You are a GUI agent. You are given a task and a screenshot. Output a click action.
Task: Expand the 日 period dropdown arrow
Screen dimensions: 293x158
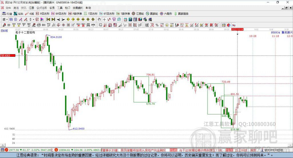click(x=7, y=19)
